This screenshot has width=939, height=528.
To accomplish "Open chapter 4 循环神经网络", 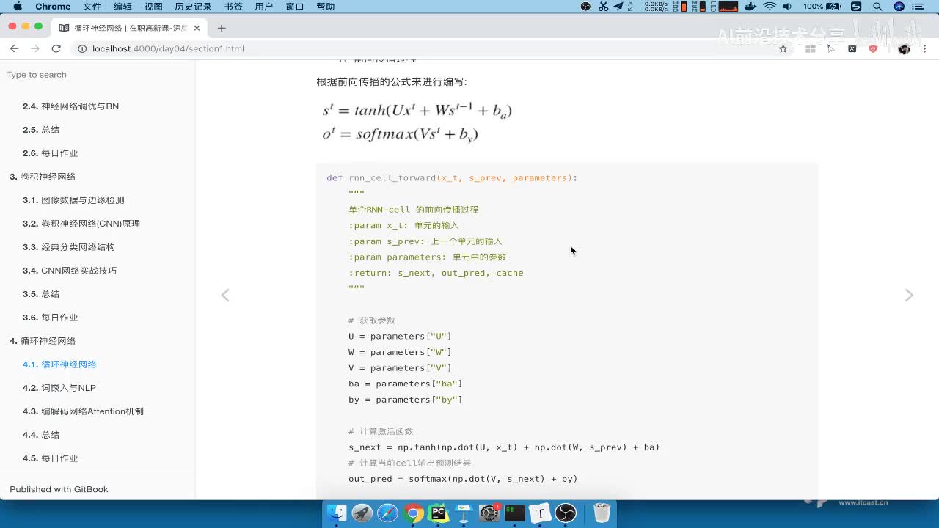I will tap(43, 341).
